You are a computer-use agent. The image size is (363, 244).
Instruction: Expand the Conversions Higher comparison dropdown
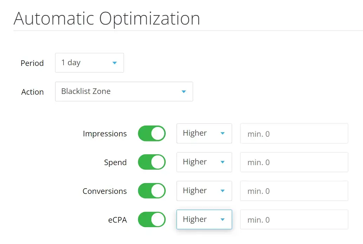[x=204, y=191]
